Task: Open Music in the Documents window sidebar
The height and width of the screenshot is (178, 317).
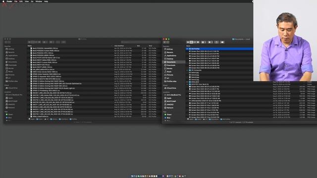Action: 168,72
